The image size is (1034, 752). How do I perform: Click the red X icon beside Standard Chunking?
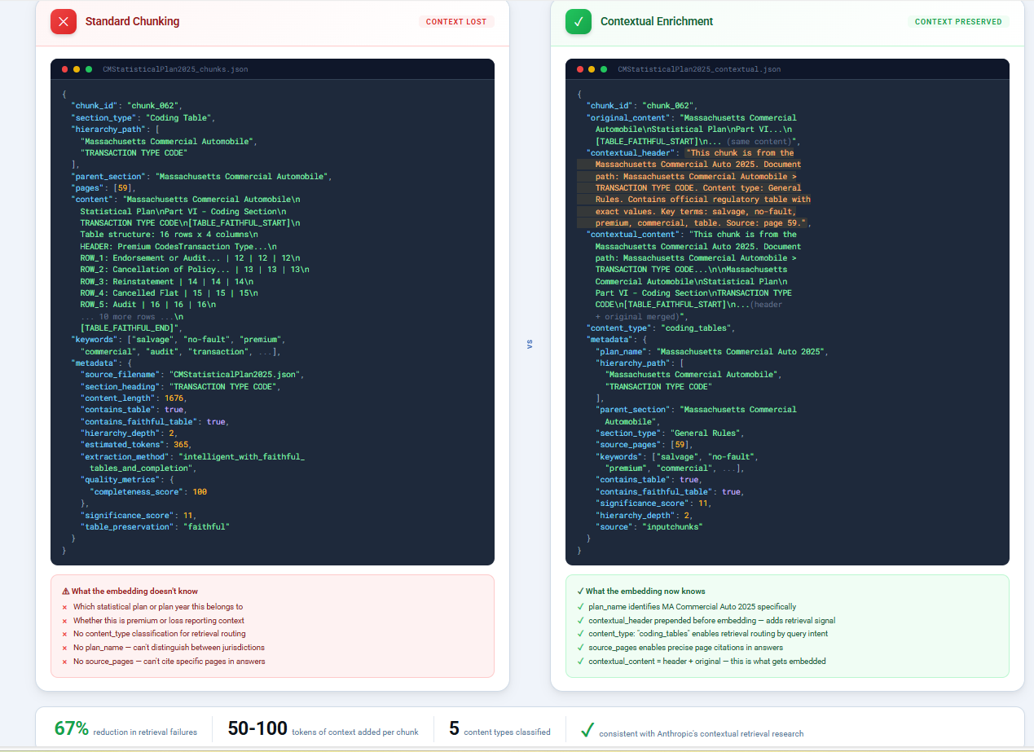(x=64, y=21)
